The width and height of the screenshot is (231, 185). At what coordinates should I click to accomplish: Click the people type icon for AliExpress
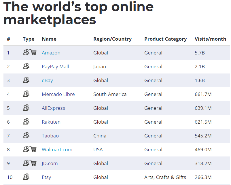tap(26, 108)
